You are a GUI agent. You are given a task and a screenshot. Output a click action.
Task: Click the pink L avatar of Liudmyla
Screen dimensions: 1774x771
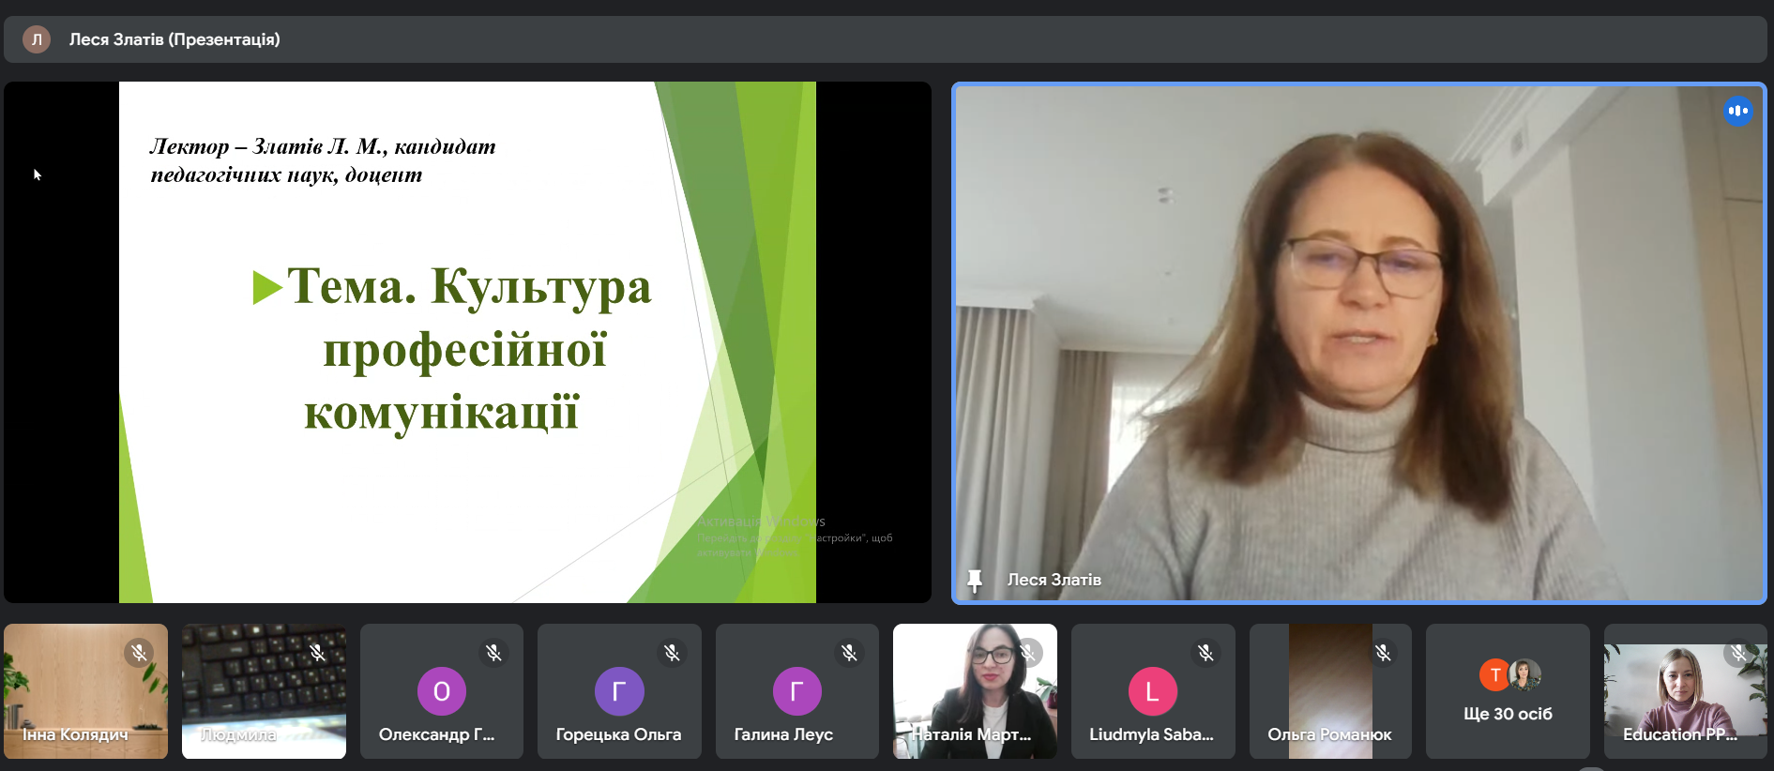point(1152,691)
